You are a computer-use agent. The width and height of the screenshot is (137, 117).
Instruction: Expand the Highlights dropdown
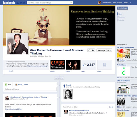(59, 78)
